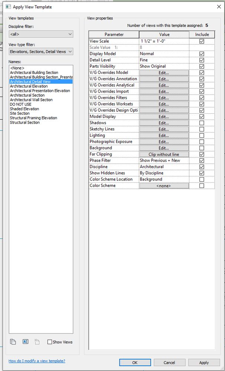225x371 pixels.
Task: Click the OK button
Action: pyautogui.click(x=135, y=362)
